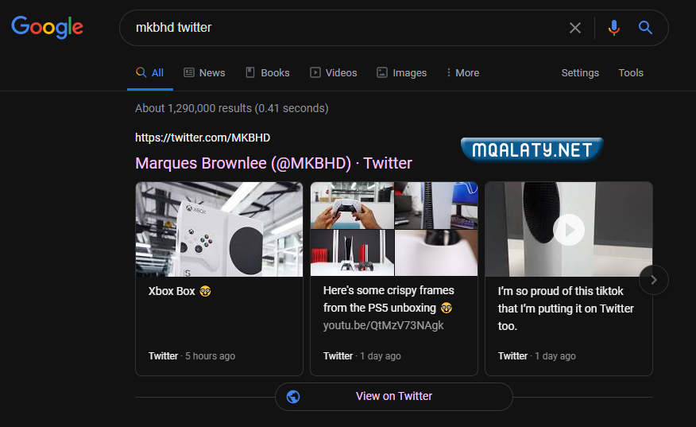Open the twitter.com/MKBHD URL

pos(203,138)
